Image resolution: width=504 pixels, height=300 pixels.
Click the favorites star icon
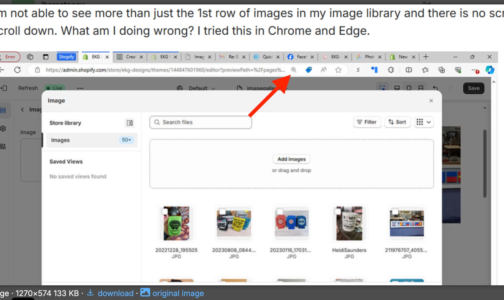point(338,70)
